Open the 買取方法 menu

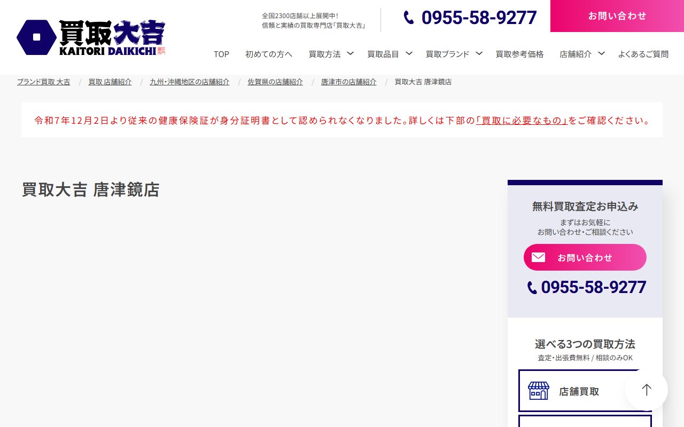pos(324,54)
